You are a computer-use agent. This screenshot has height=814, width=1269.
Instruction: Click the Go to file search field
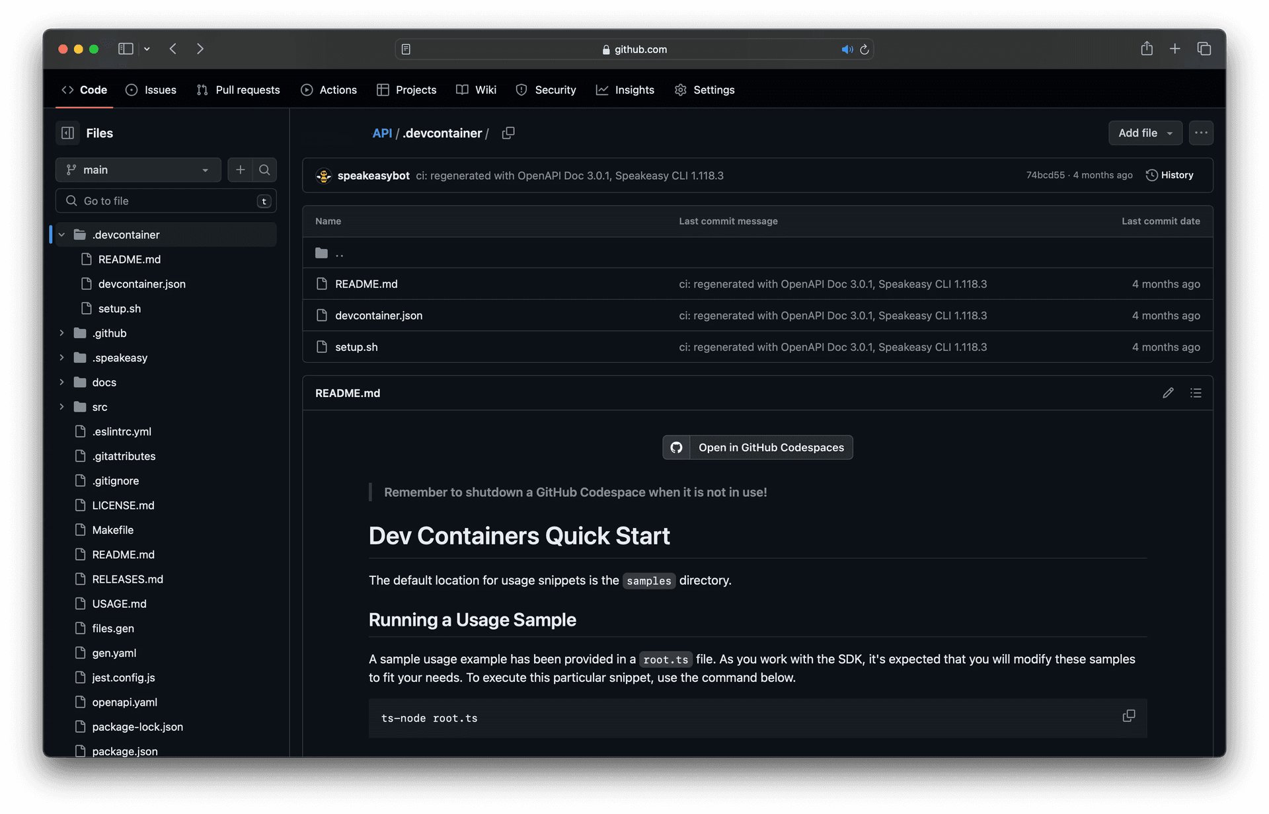click(166, 201)
